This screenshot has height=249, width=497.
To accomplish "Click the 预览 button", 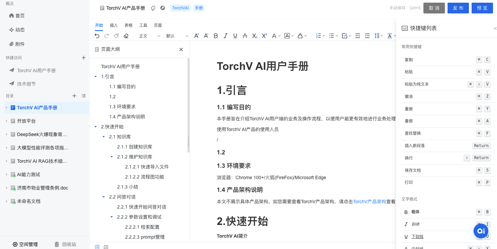I will click(x=482, y=8).
